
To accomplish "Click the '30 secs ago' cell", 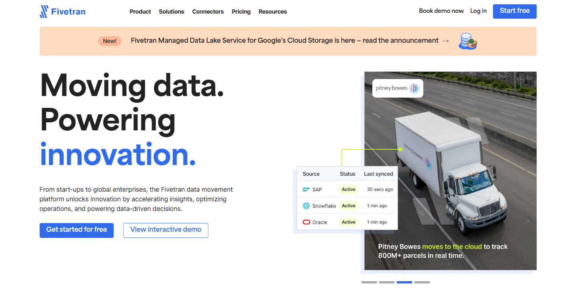I will click(380, 189).
